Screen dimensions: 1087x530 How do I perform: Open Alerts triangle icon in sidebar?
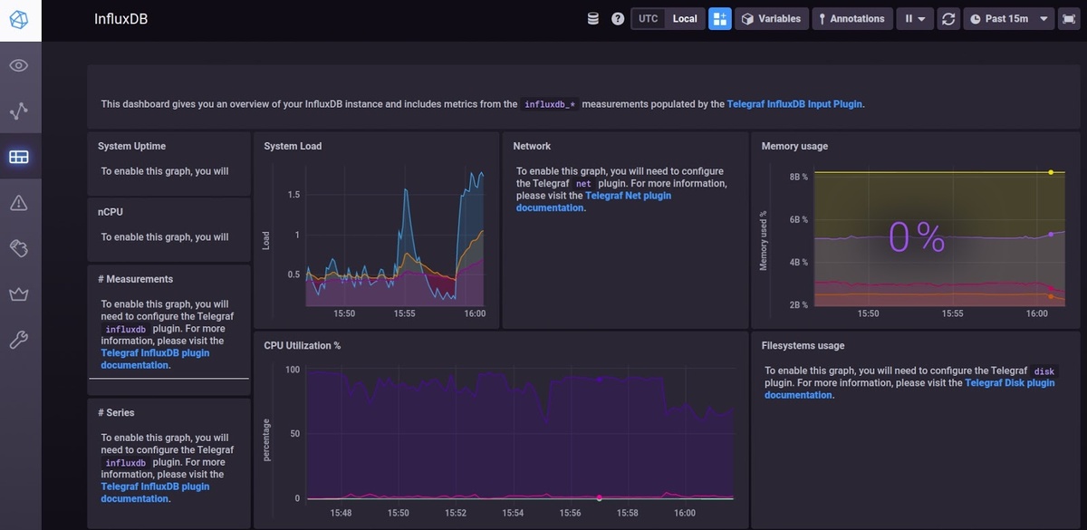coord(19,202)
